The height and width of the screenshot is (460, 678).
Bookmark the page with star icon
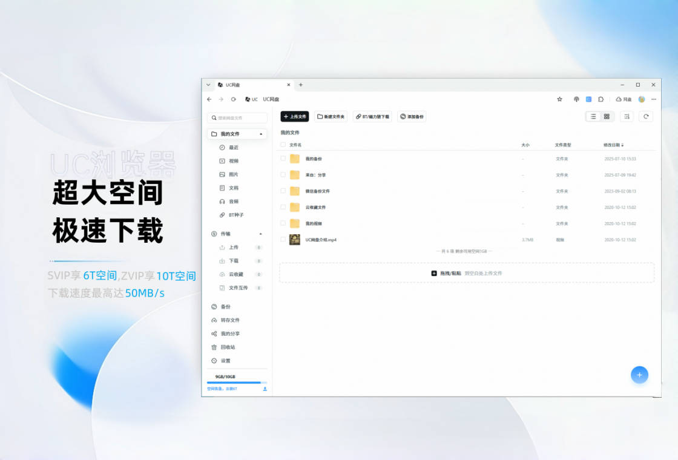(x=559, y=99)
